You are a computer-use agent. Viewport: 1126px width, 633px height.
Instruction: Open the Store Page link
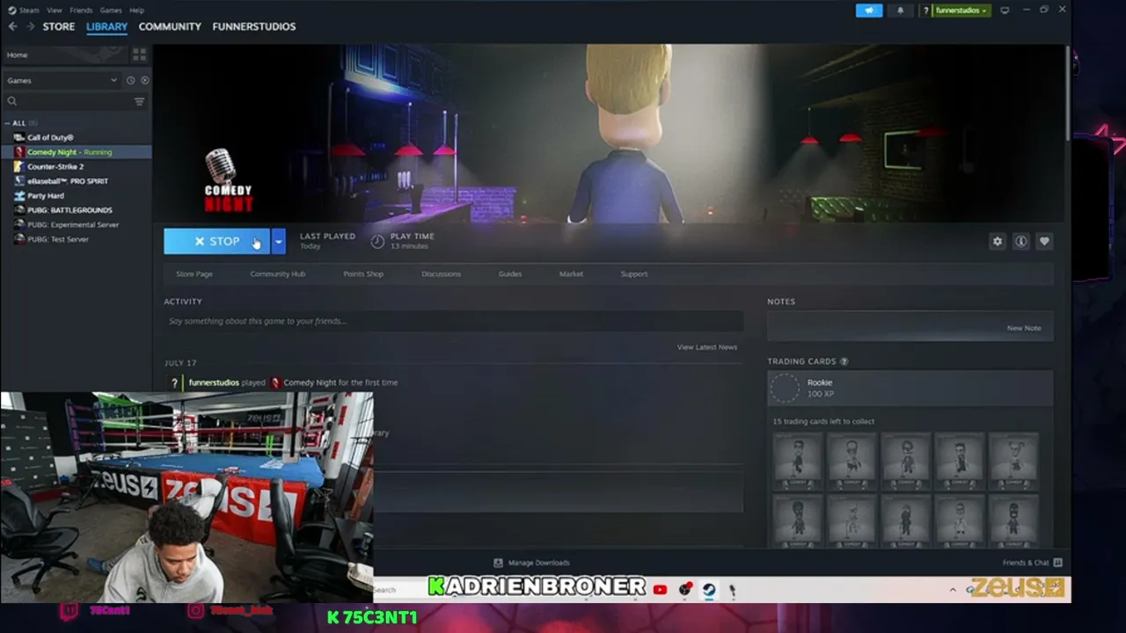pyautogui.click(x=194, y=273)
